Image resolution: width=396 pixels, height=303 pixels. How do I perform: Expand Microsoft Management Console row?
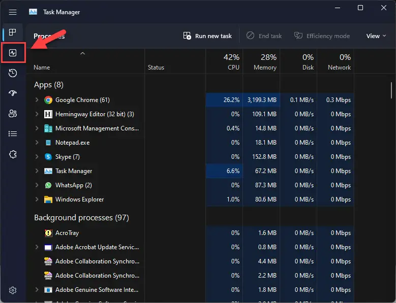point(37,128)
